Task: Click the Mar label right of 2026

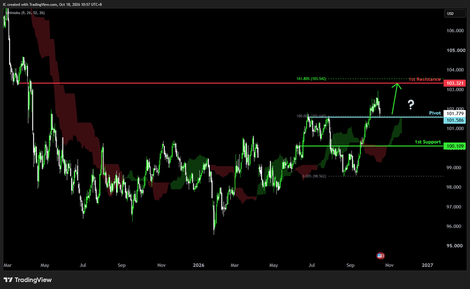Action: [235, 265]
